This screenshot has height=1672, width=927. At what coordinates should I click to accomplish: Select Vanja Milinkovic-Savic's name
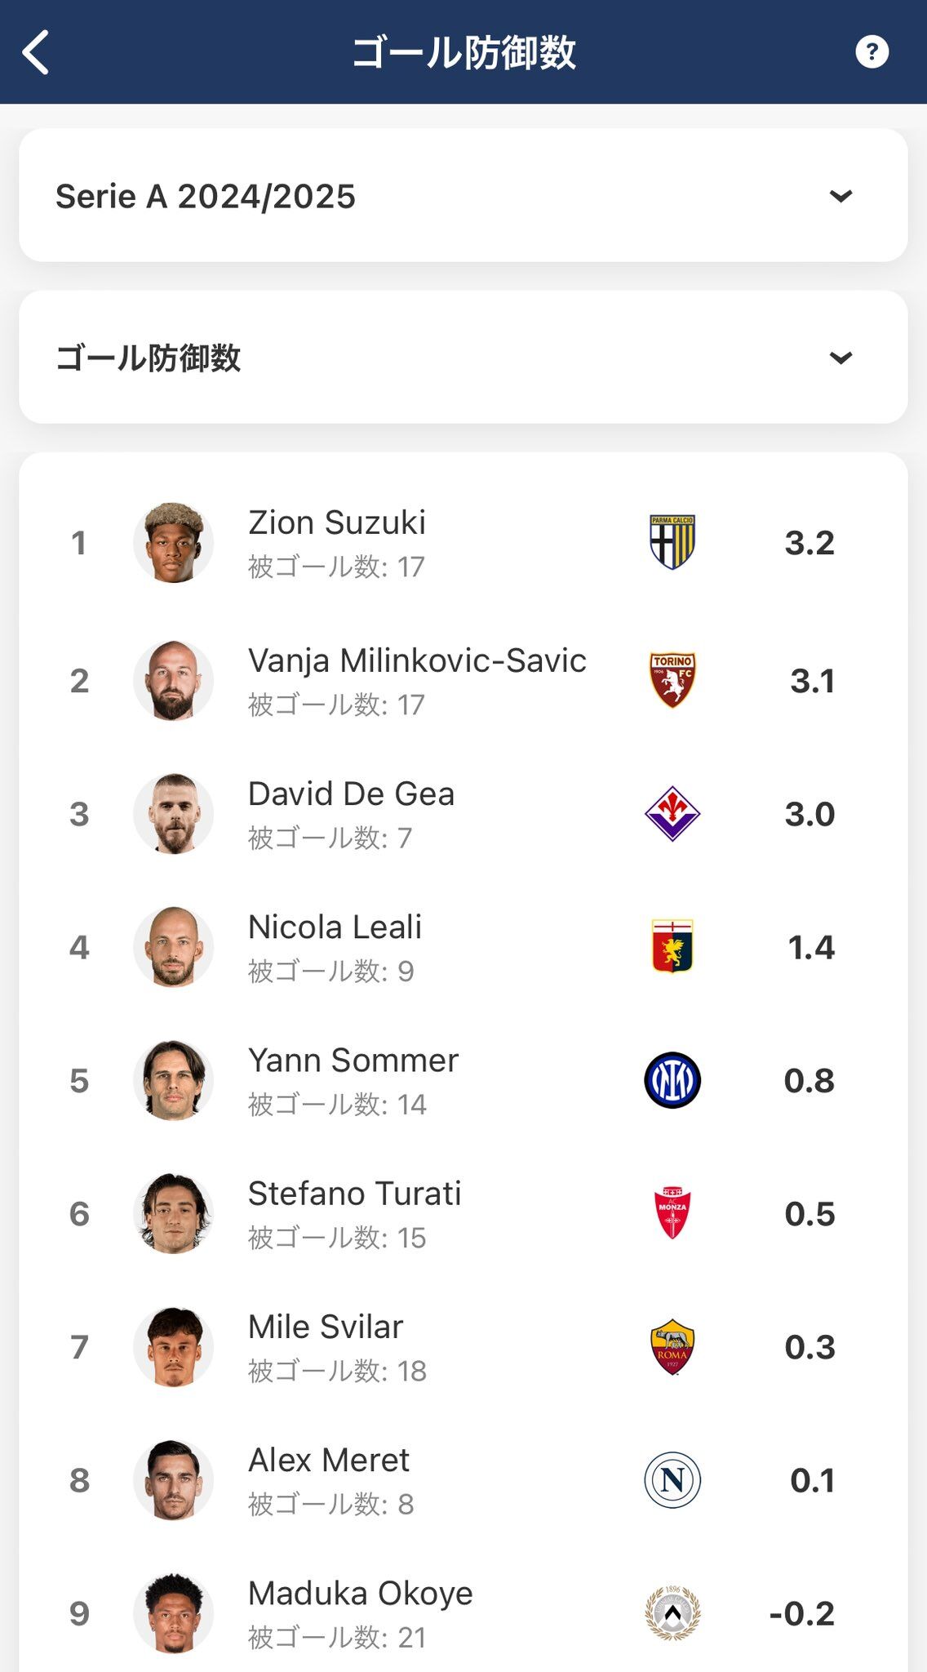click(x=417, y=660)
